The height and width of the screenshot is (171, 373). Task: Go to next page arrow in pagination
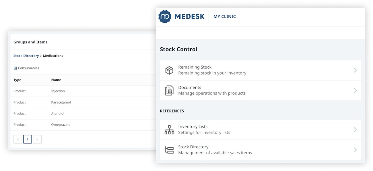(37, 139)
